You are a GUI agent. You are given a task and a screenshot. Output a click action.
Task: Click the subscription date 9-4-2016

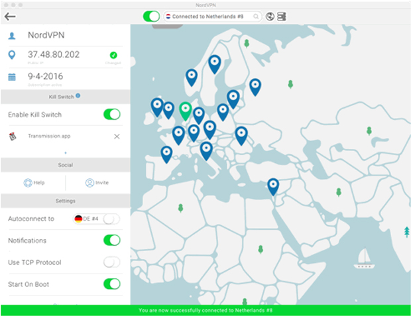click(46, 76)
